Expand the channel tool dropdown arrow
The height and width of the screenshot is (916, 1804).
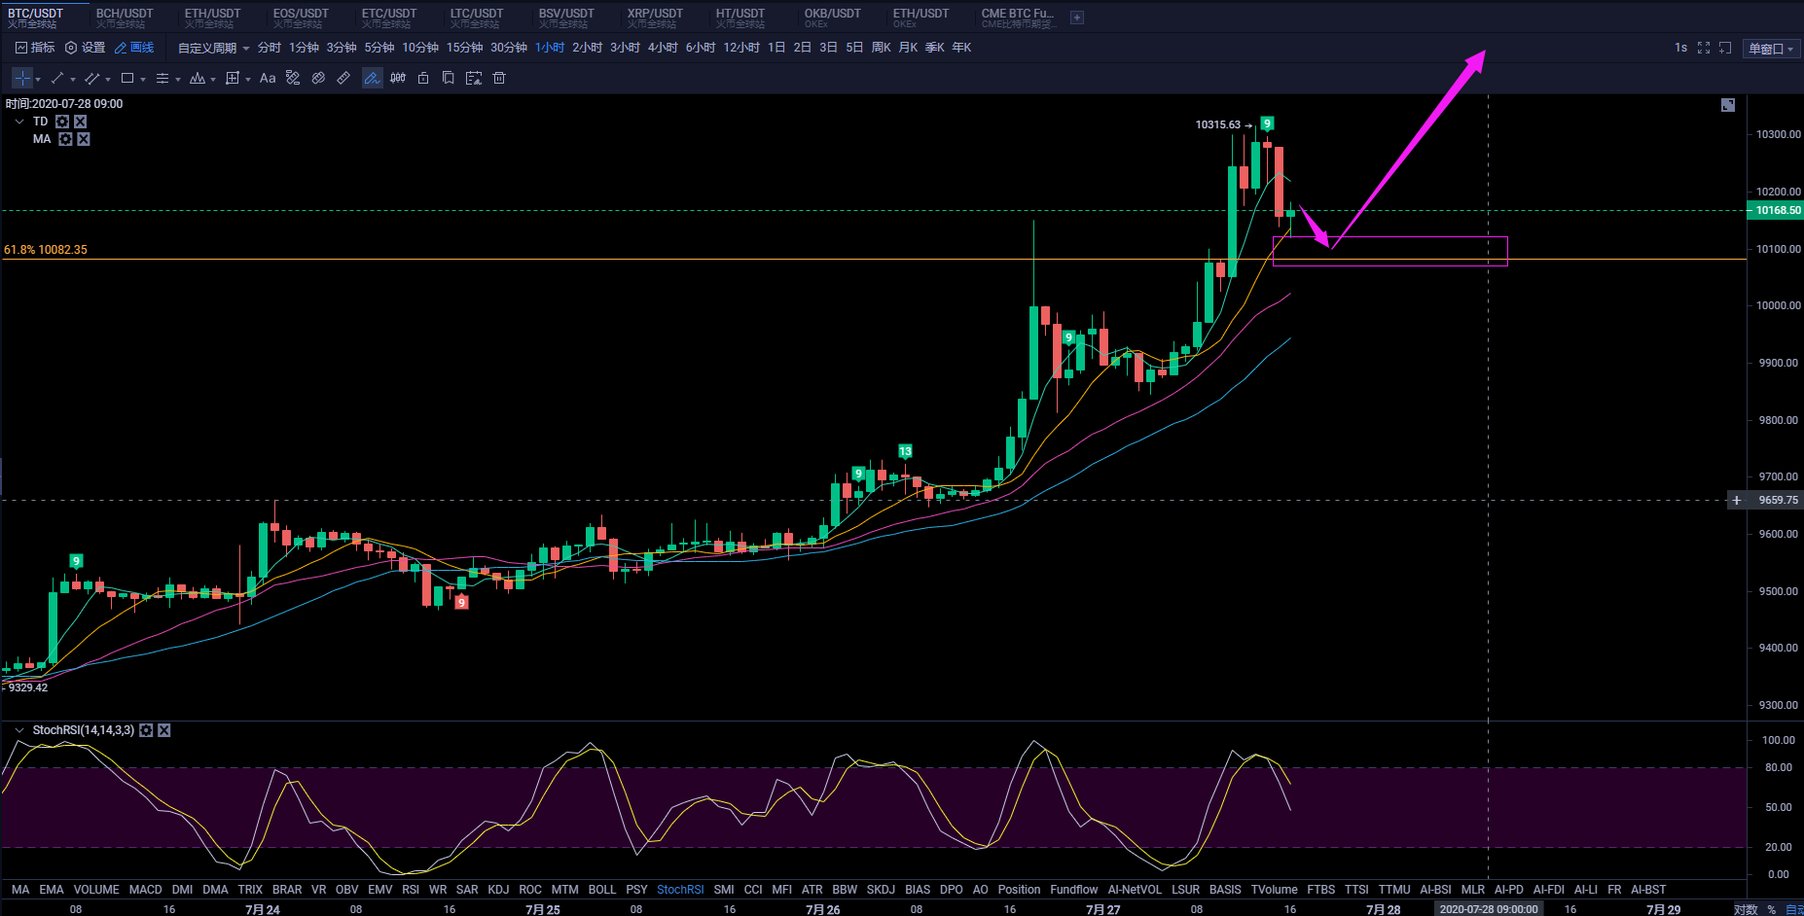[x=108, y=80]
